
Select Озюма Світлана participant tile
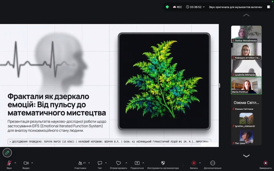246,103
